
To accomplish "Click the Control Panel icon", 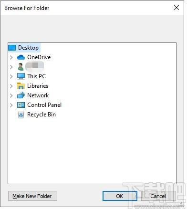I will tap(21, 105).
